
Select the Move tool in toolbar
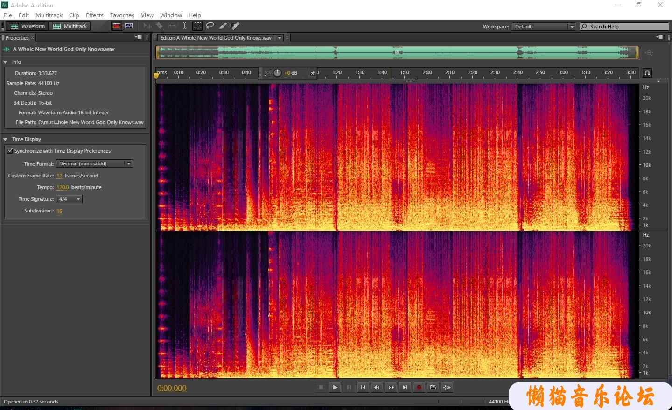147,26
